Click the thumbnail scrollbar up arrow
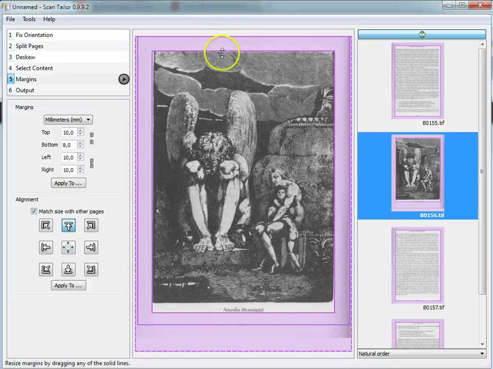 [482, 45]
